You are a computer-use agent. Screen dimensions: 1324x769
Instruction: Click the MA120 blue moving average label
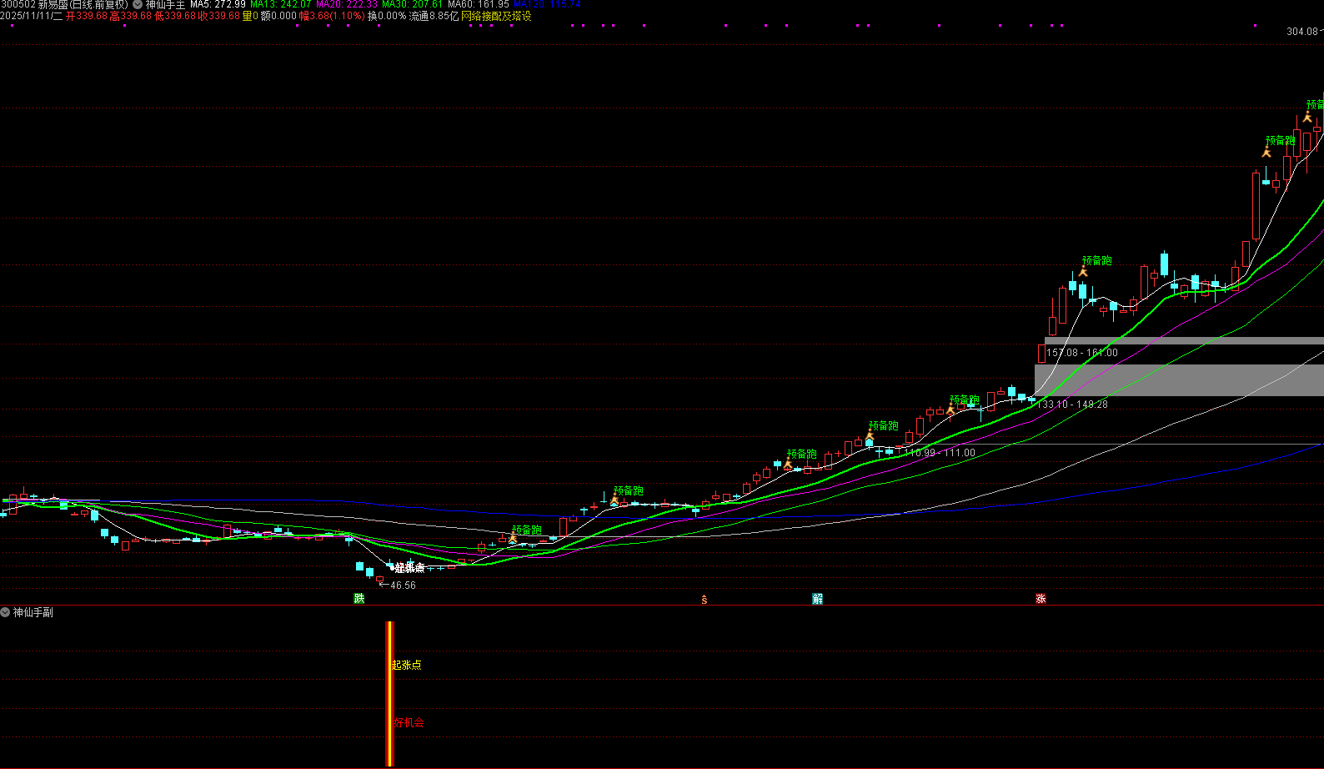coord(546,5)
